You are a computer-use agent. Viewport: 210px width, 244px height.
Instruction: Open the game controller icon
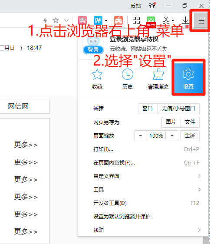(x=118, y=20)
